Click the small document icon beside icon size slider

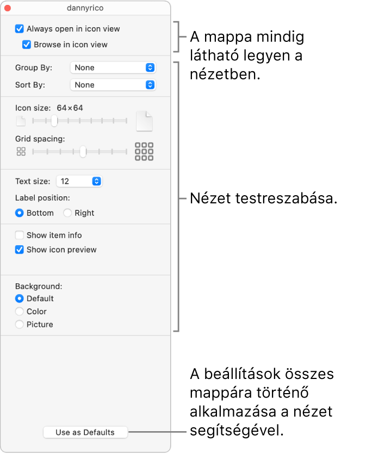click(x=20, y=121)
